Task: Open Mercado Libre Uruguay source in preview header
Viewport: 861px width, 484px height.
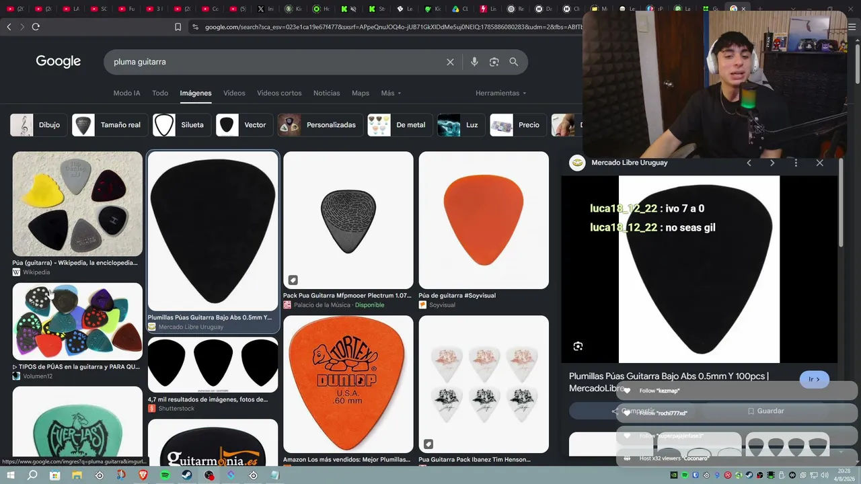Action: (x=630, y=163)
